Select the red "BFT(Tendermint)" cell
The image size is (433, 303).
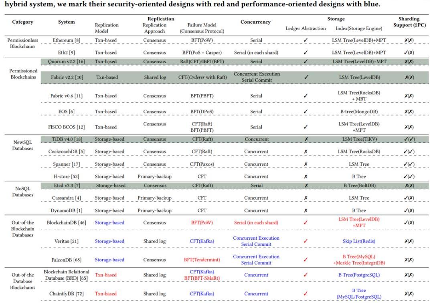coord(202,260)
